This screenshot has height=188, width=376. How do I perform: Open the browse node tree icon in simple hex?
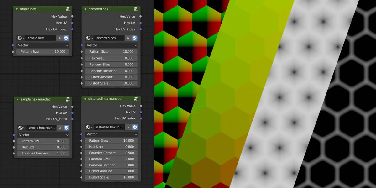click(x=21, y=38)
